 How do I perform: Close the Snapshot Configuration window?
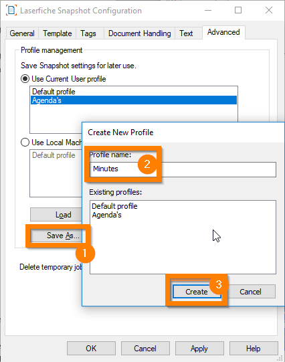tap(269, 11)
